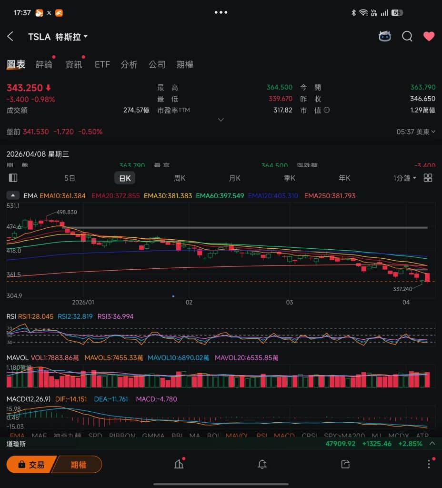
Task: Switch to the 月K chart
Action: coord(234,178)
